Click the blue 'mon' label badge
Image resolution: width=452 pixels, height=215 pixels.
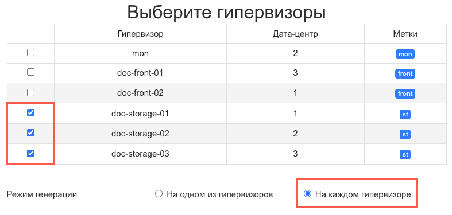[405, 54]
